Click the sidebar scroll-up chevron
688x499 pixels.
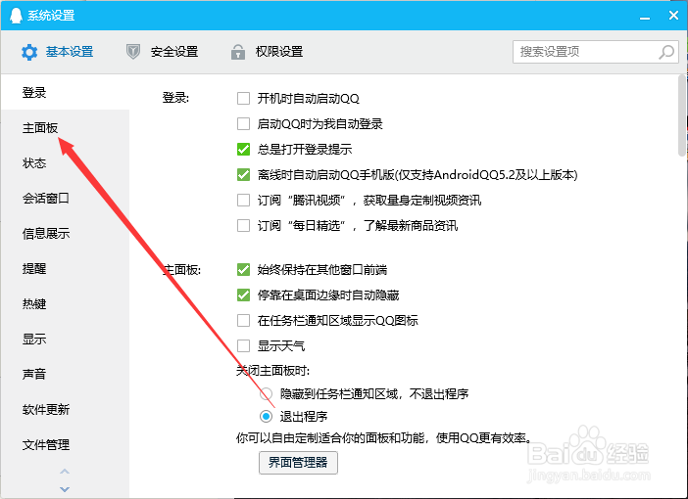65,472
